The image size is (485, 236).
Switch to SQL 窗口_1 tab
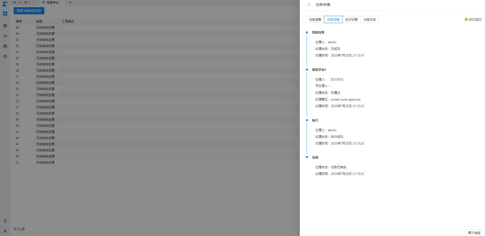25,3
